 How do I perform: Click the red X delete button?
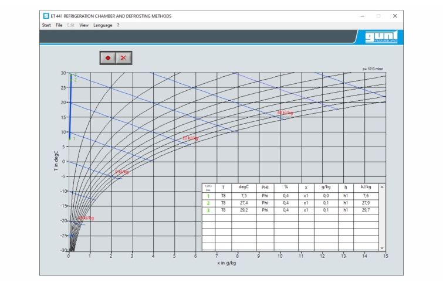(123, 58)
